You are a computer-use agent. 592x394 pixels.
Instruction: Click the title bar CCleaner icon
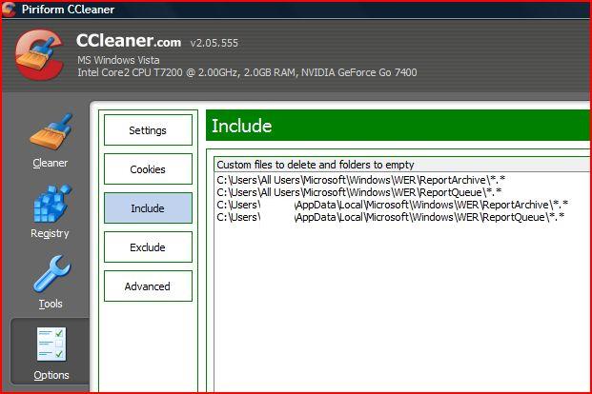click(10, 10)
